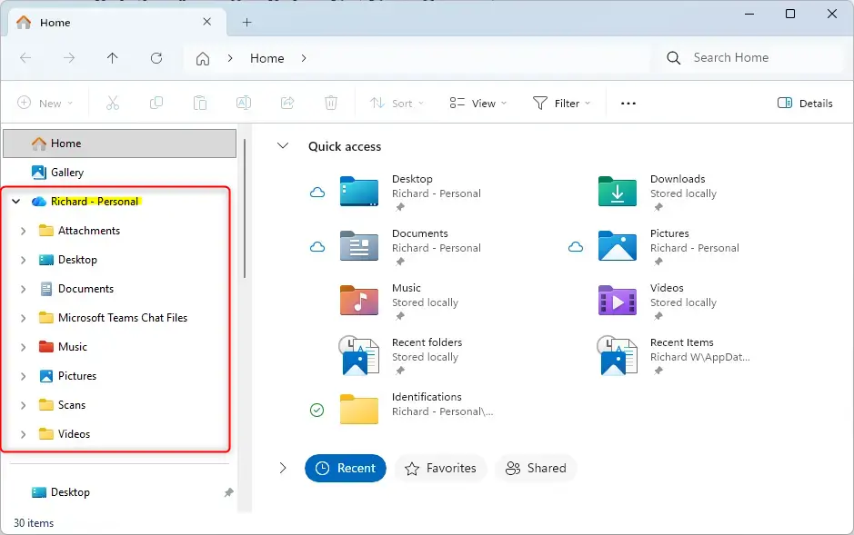Click the Copy icon in toolbar
The width and height of the screenshot is (854, 535).
[156, 103]
